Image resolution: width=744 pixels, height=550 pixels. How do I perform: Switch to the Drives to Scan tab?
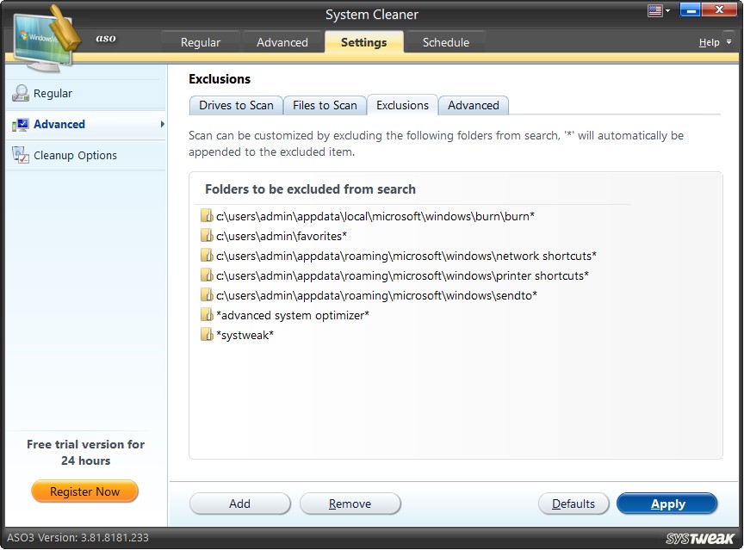(x=235, y=105)
